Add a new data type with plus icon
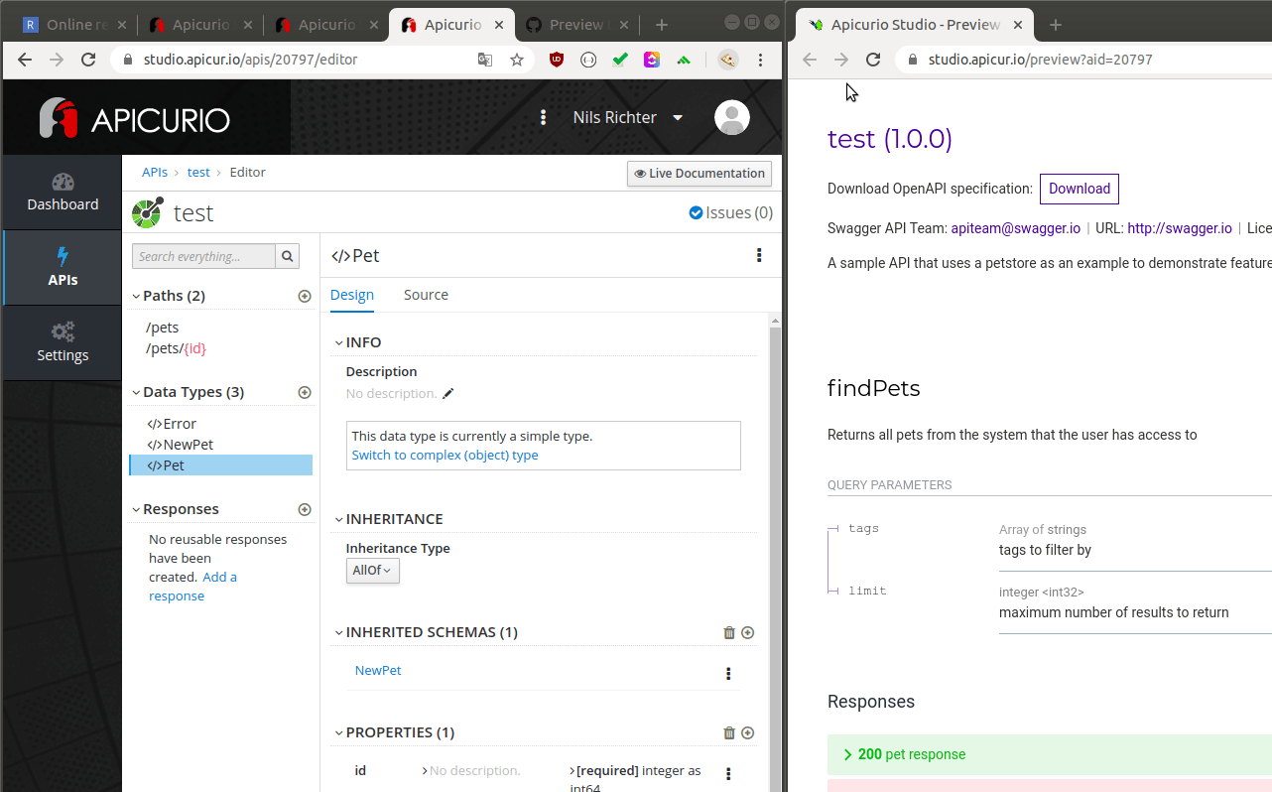 coord(305,392)
